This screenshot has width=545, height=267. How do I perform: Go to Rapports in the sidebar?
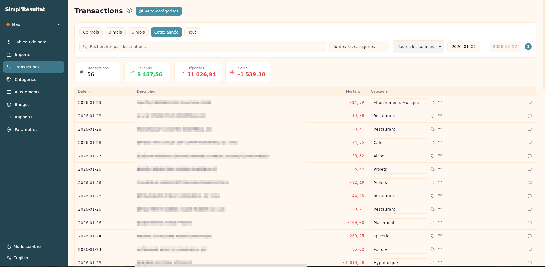coord(24,117)
